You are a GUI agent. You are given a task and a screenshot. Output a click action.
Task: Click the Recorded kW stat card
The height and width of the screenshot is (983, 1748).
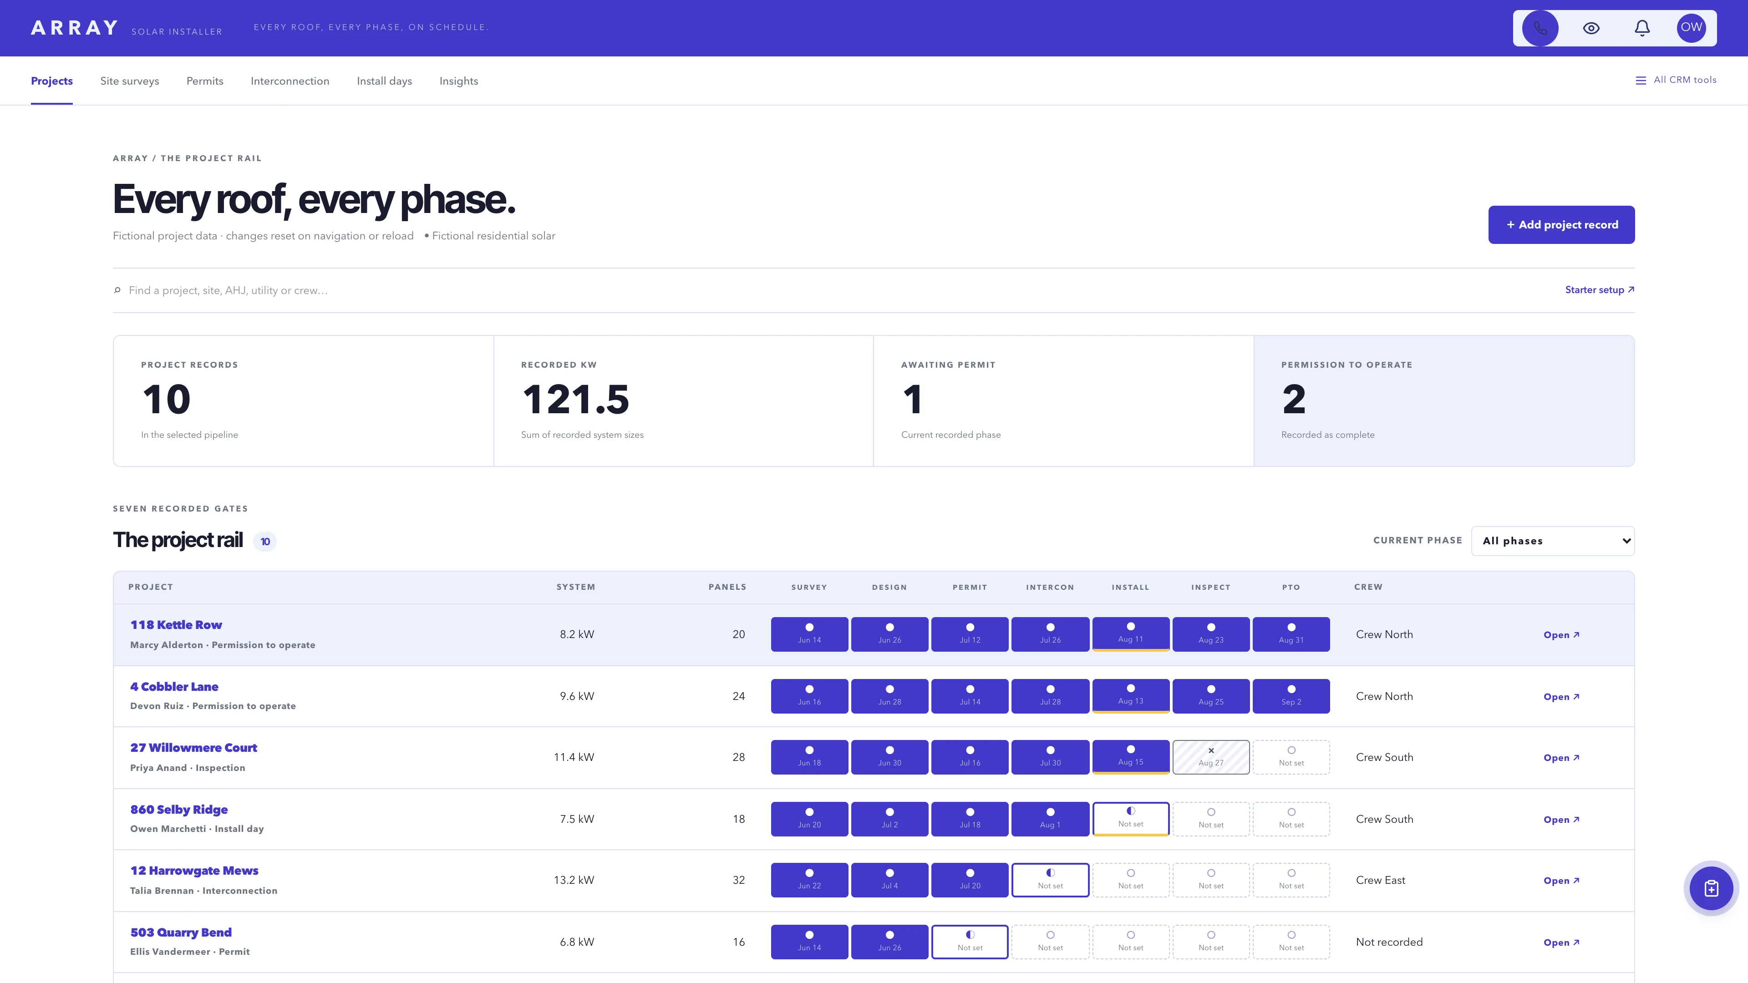[683, 401]
